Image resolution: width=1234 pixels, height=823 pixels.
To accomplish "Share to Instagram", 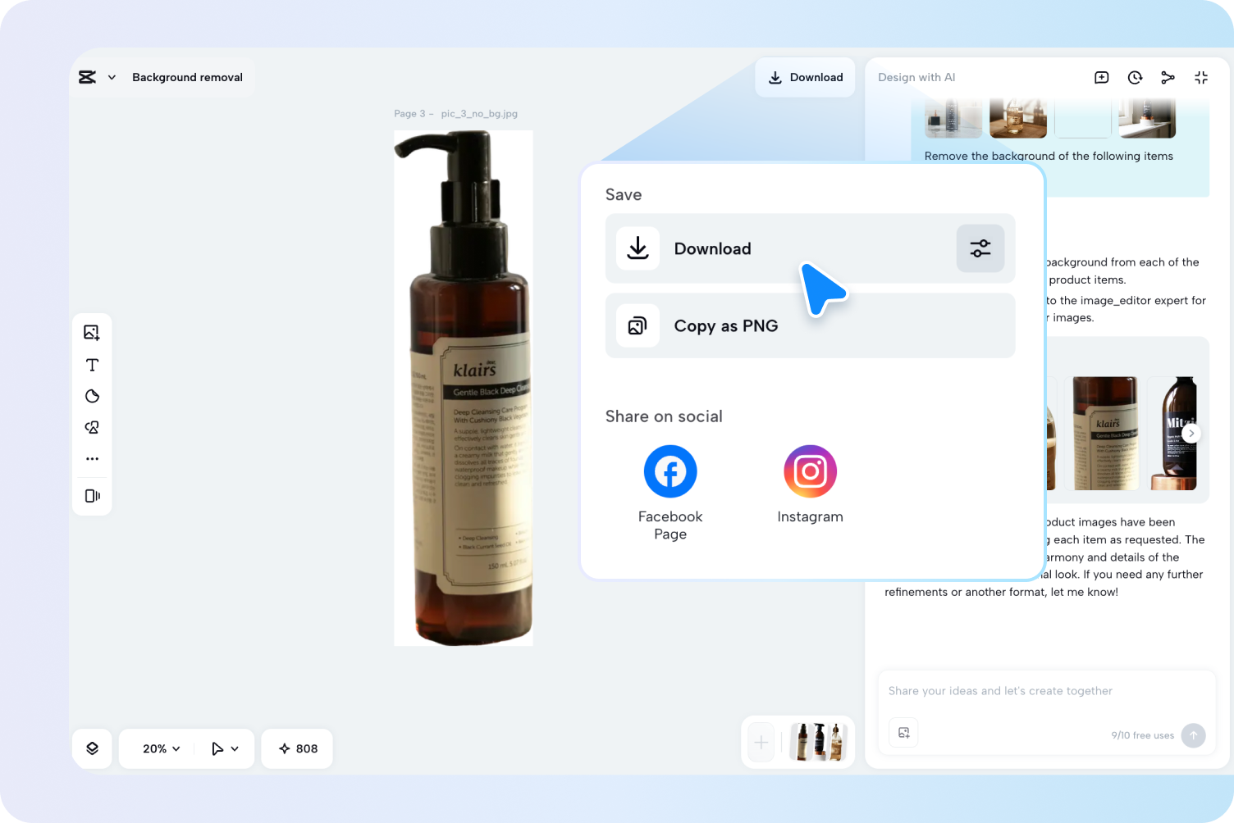I will click(x=810, y=484).
